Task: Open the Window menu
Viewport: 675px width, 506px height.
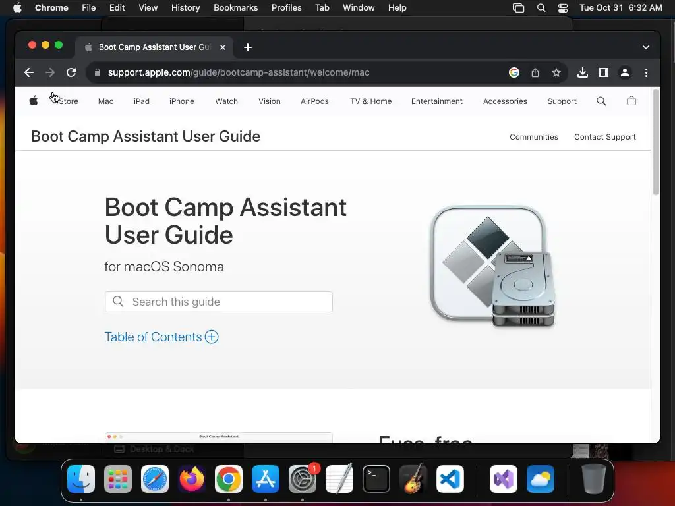Action: click(359, 8)
